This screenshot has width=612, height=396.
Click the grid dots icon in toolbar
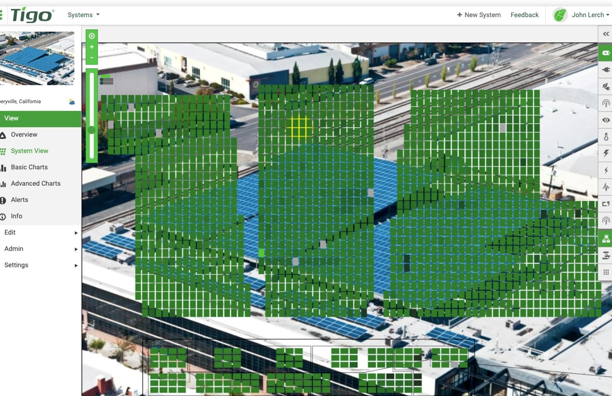tap(606, 272)
